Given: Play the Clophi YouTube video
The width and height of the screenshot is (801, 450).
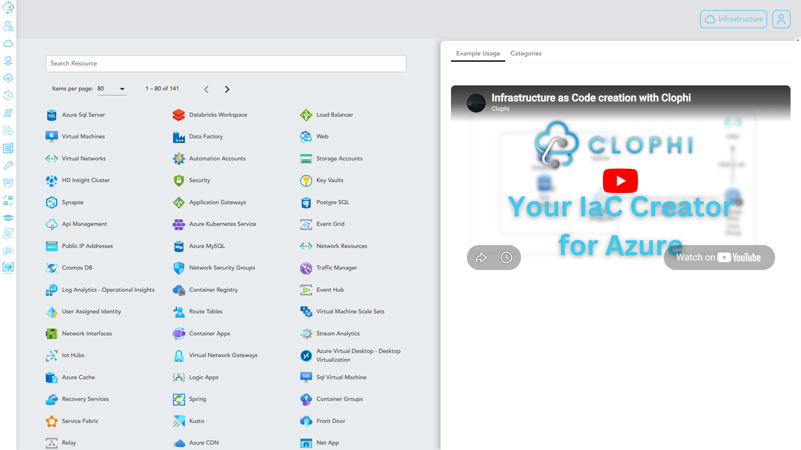Looking at the screenshot, I should point(620,181).
